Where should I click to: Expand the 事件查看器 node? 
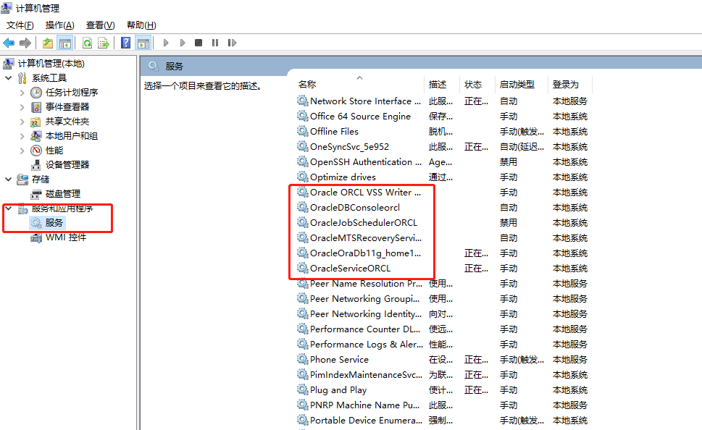22,107
